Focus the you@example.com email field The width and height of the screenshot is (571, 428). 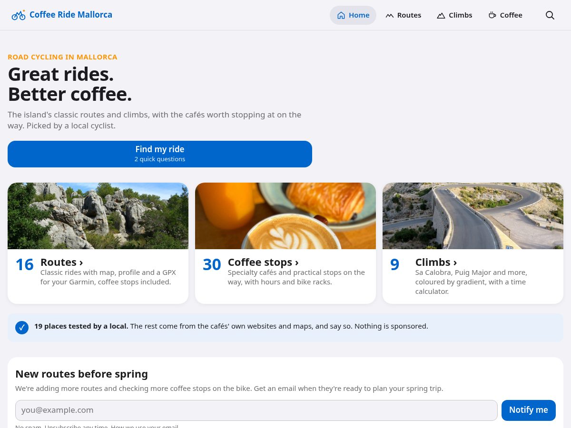pos(256,410)
